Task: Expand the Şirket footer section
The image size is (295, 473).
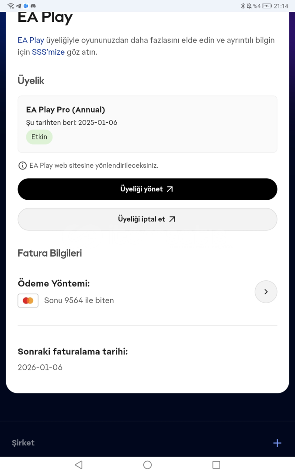Action: point(23,443)
